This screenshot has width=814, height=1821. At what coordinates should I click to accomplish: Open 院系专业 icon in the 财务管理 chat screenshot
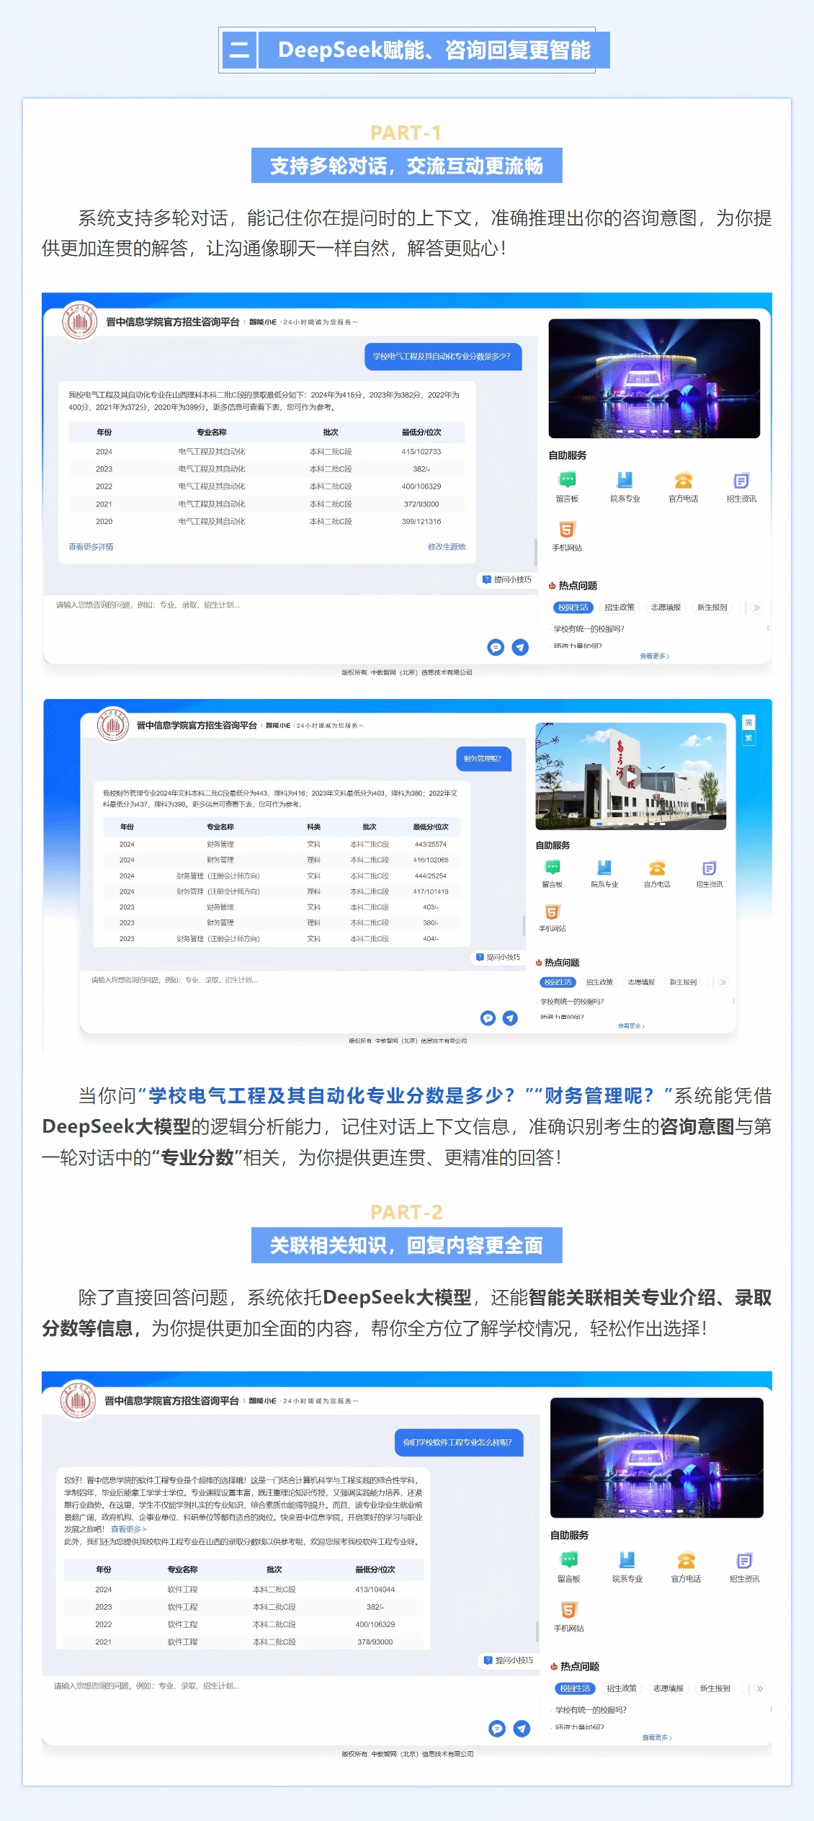click(x=604, y=868)
